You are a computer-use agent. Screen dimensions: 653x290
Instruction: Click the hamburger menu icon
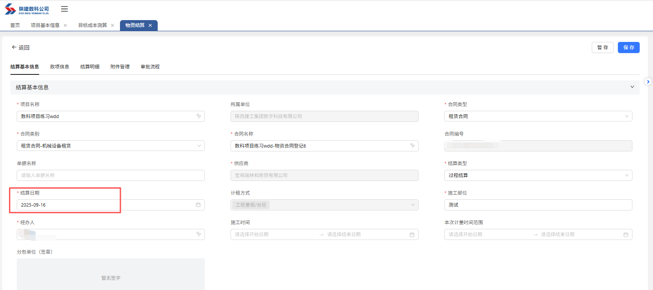[64, 9]
